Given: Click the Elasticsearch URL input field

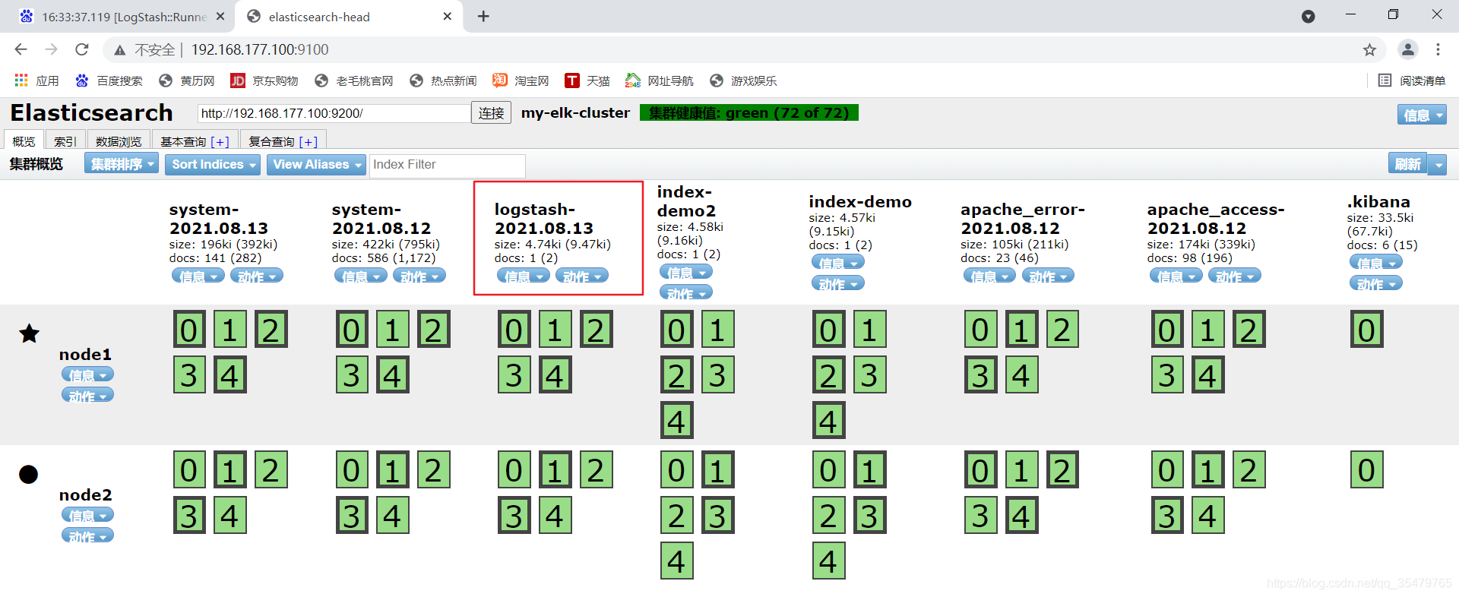Looking at the screenshot, I should [x=334, y=113].
